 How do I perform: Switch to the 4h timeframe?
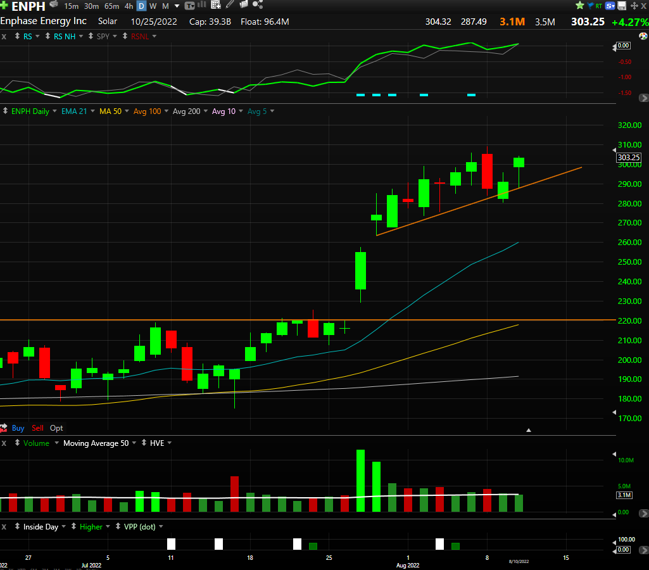tap(129, 6)
